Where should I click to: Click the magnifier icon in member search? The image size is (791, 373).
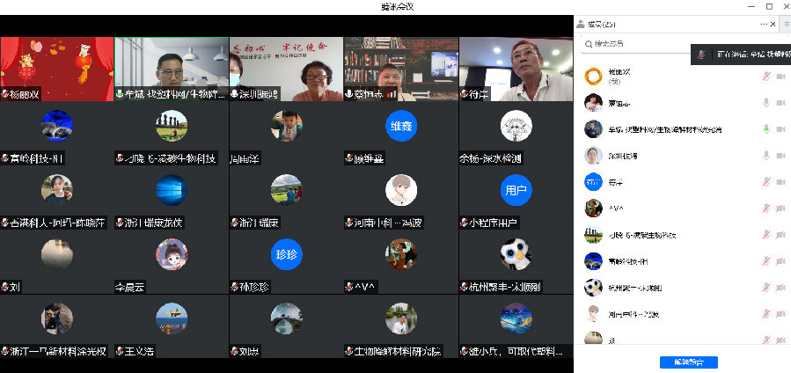pyautogui.click(x=589, y=44)
